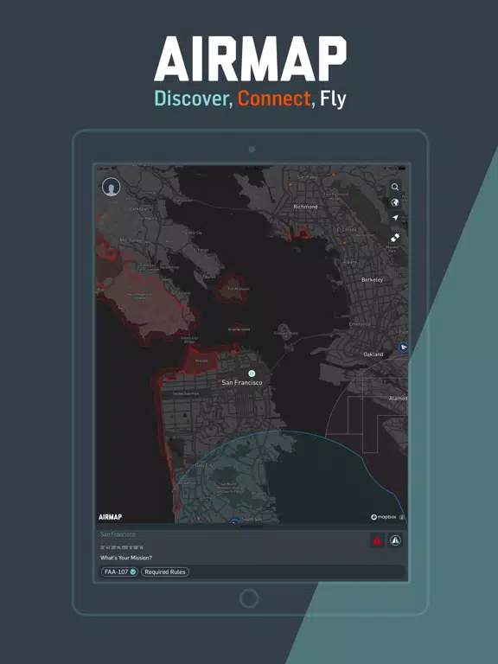Tap the Mill Valley map label
The width and height of the screenshot is (498, 664).
[x=131, y=240]
